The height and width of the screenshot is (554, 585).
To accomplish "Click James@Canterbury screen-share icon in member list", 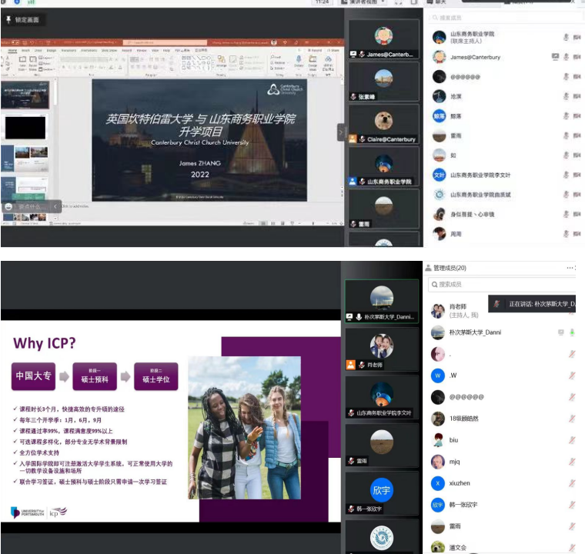I will tap(556, 56).
